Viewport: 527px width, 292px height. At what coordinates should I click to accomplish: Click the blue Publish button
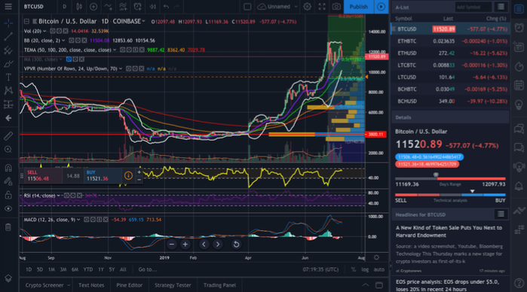[359, 7]
